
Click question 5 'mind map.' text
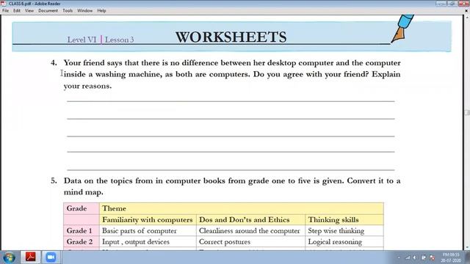[83, 192]
